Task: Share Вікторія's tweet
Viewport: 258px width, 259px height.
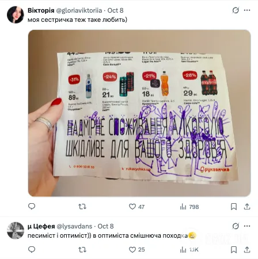Action: pos(247,207)
